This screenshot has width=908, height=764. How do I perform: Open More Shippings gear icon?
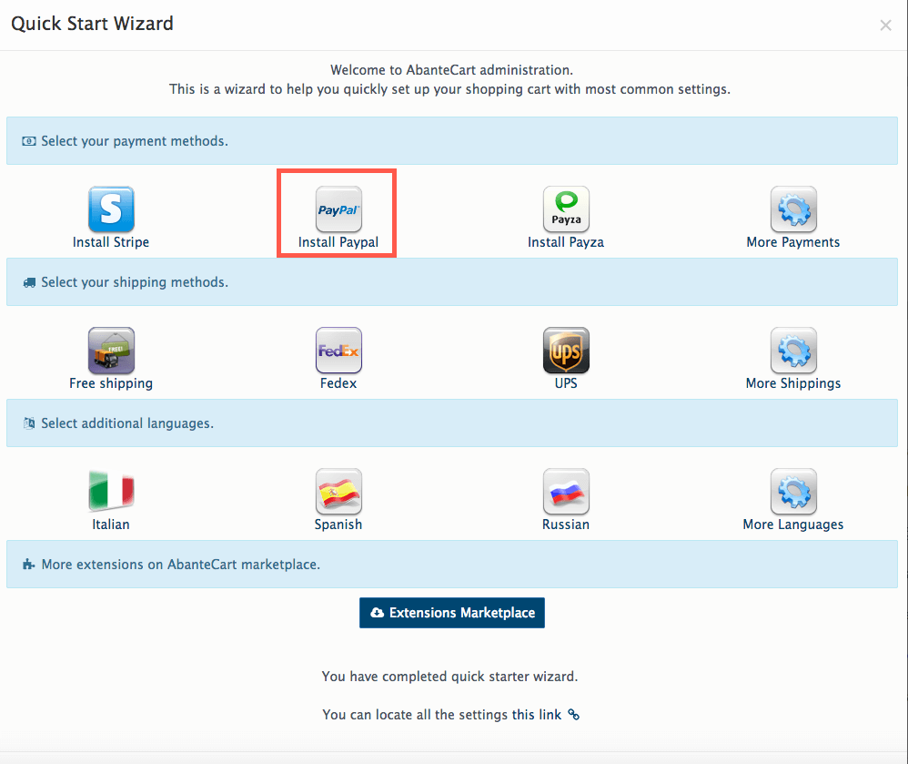pyautogui.click(x=794, y=350)
